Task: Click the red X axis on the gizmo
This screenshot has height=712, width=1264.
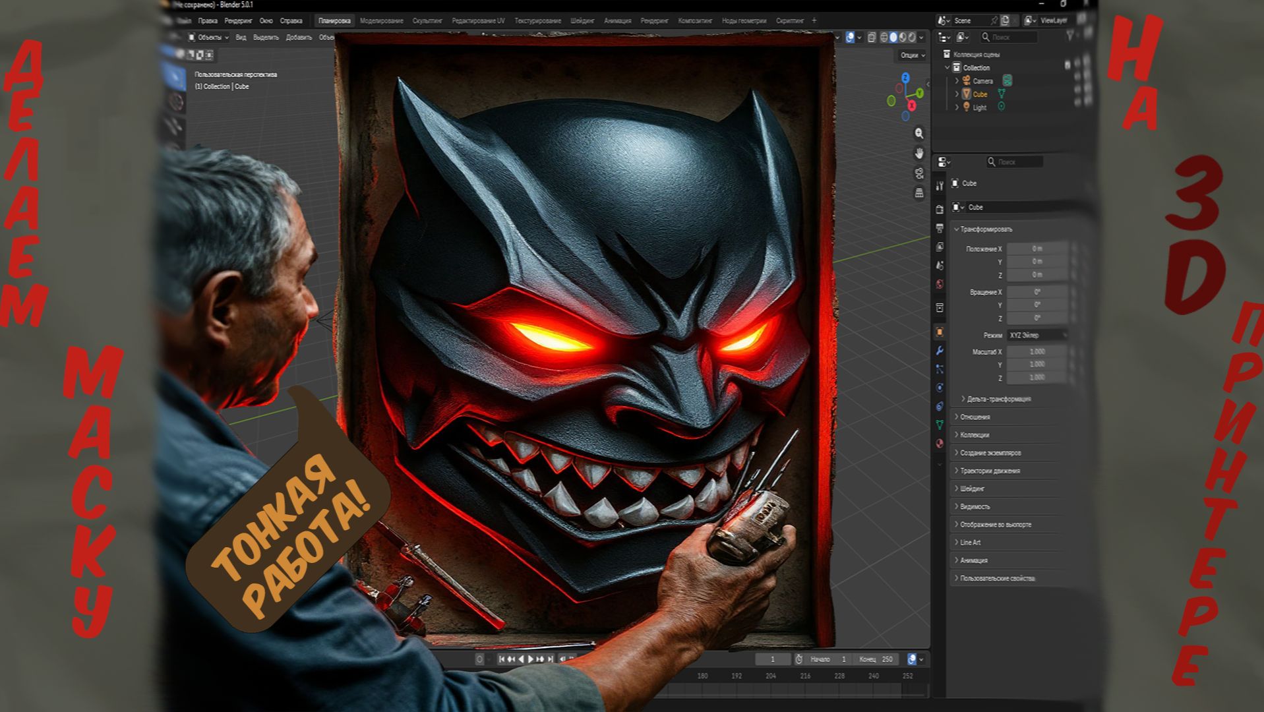Action: pyautogui.click(x=912, y=105)
